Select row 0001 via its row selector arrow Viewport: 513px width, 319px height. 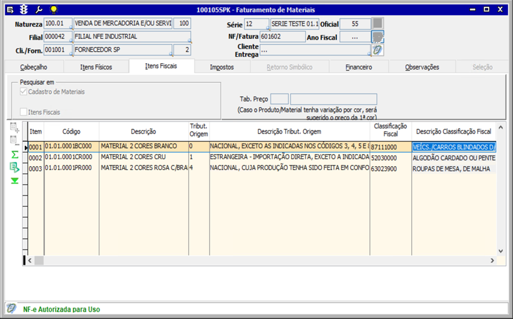pos(25,147)
